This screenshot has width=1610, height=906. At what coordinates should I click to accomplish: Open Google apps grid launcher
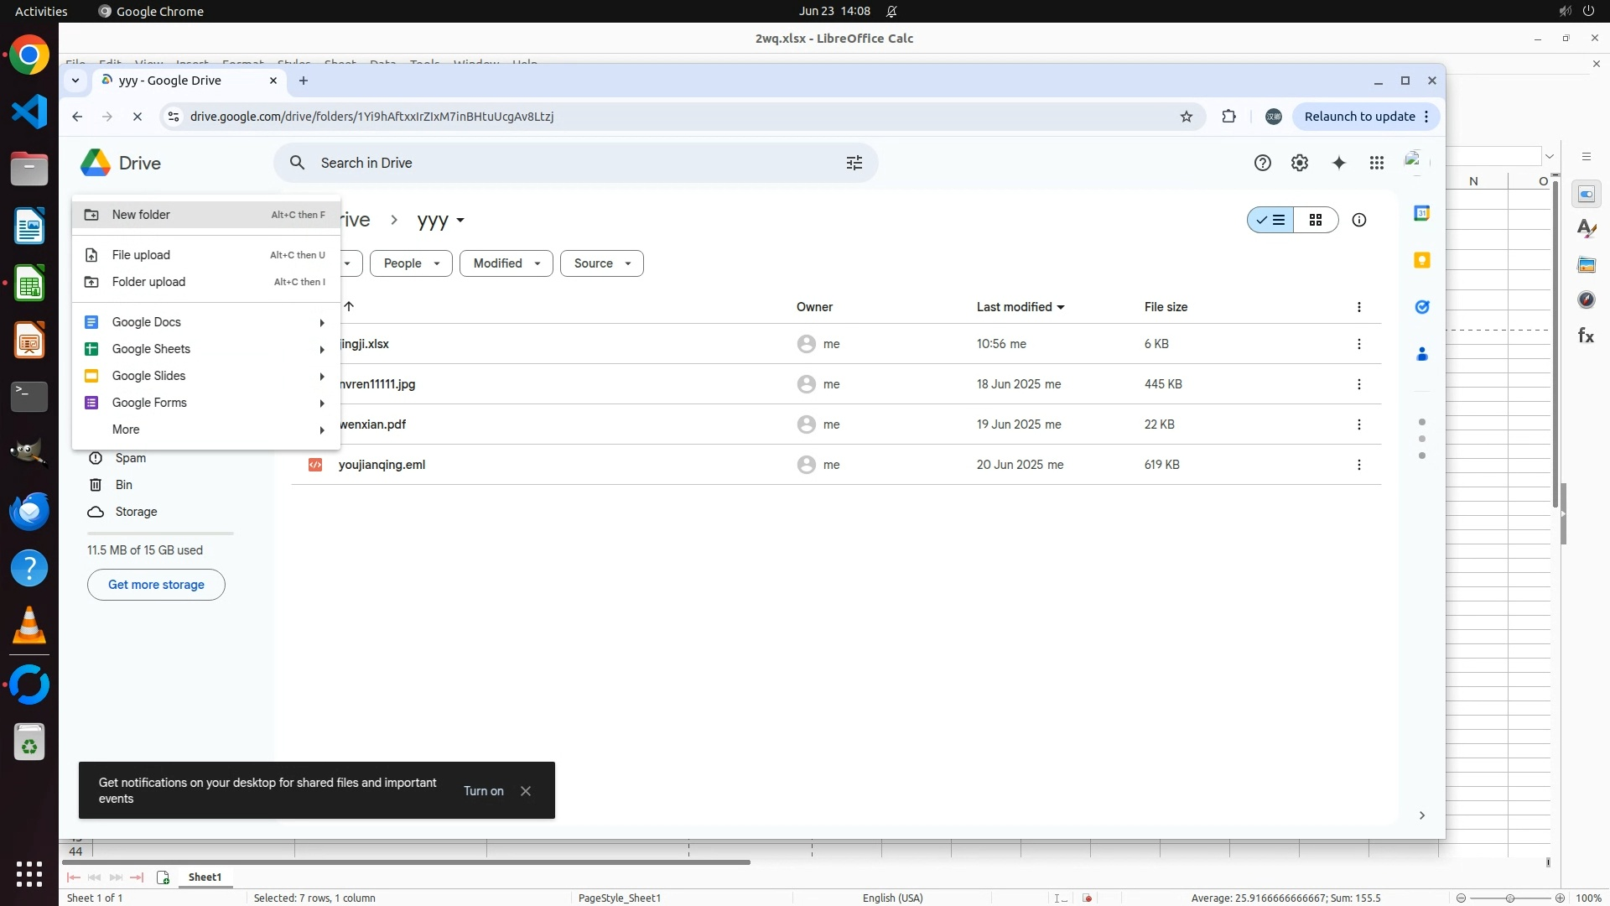pyautogui.click(x=1376, y=163)
